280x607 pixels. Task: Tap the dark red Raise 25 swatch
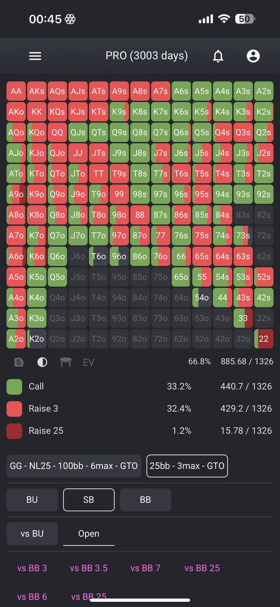pos(14,431)
